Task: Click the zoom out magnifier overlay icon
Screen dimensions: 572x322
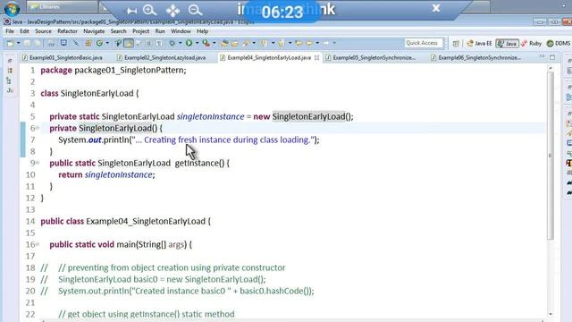Action: coord(195,10)
